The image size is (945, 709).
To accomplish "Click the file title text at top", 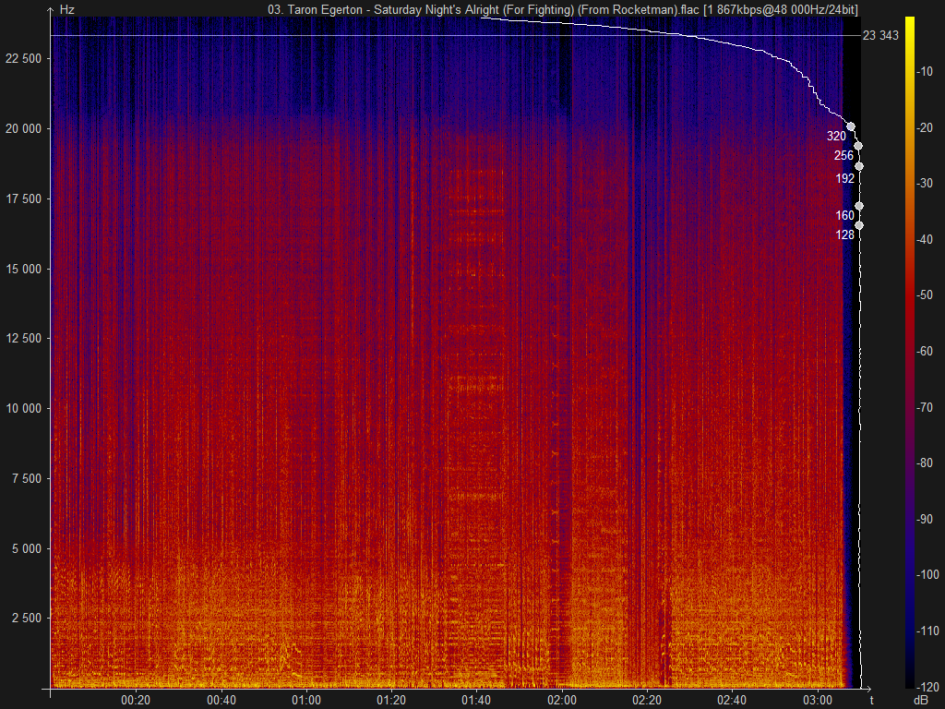I will click(563, 9).
